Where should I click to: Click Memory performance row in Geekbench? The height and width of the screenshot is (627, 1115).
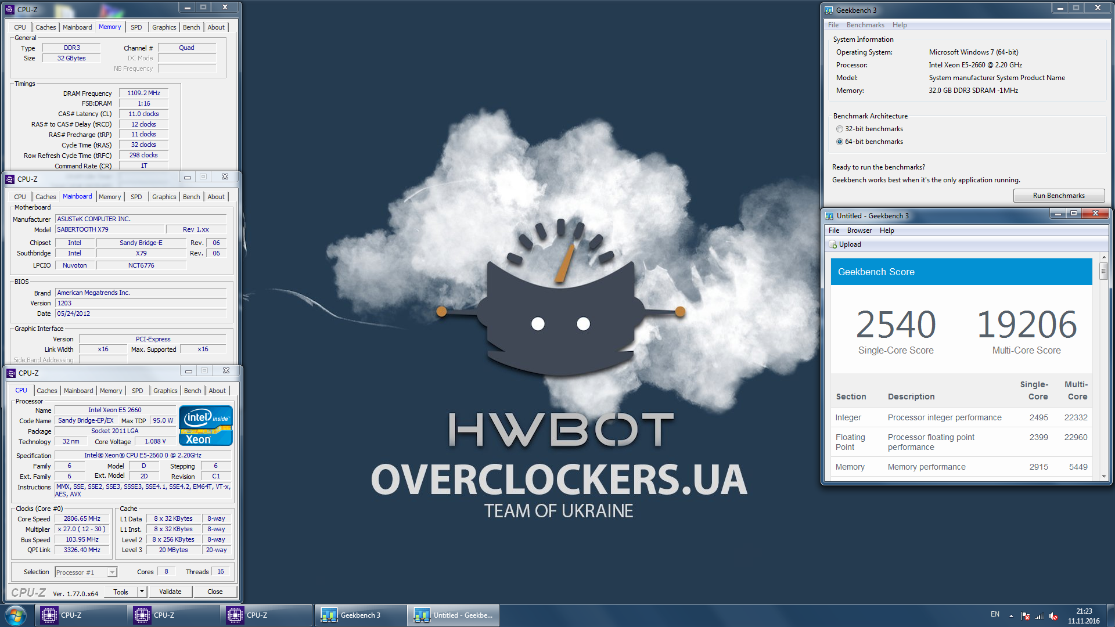pos(961,467)
